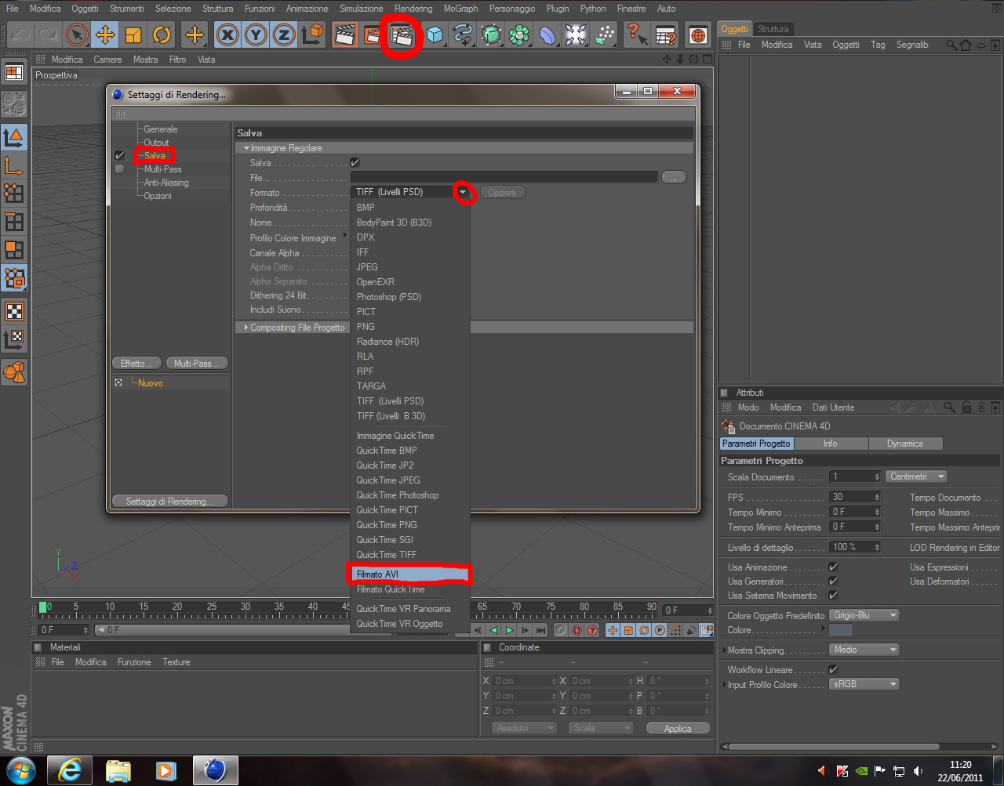The image size is (1004, 786).
Task: Open Internet Explorer from taskbar
Action: point(69,770)
